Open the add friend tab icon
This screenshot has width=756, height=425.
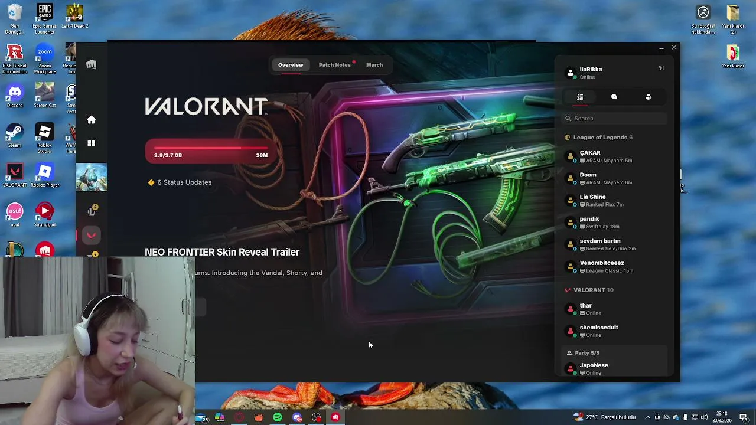(x=649, y=97)
